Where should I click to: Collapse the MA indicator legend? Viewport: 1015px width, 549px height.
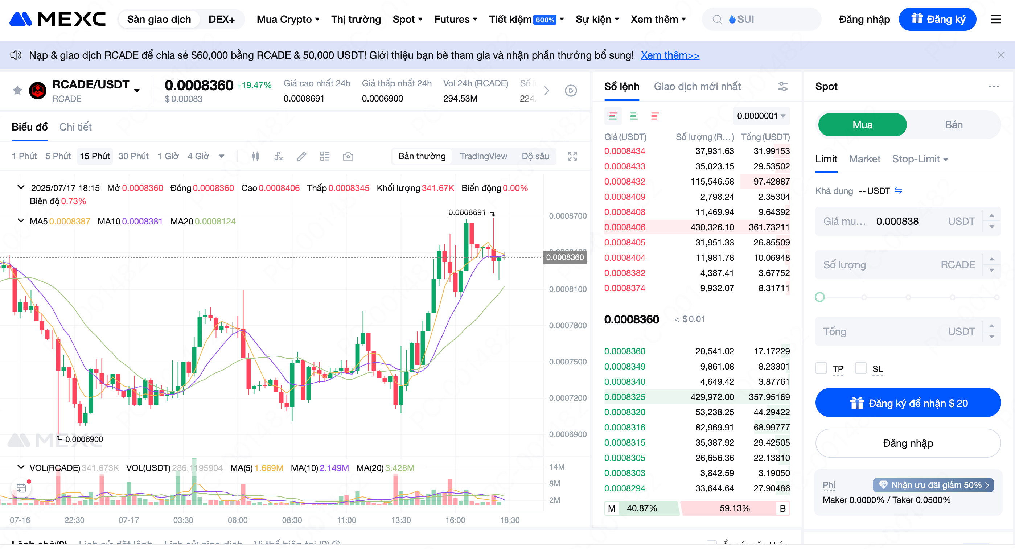21,220
